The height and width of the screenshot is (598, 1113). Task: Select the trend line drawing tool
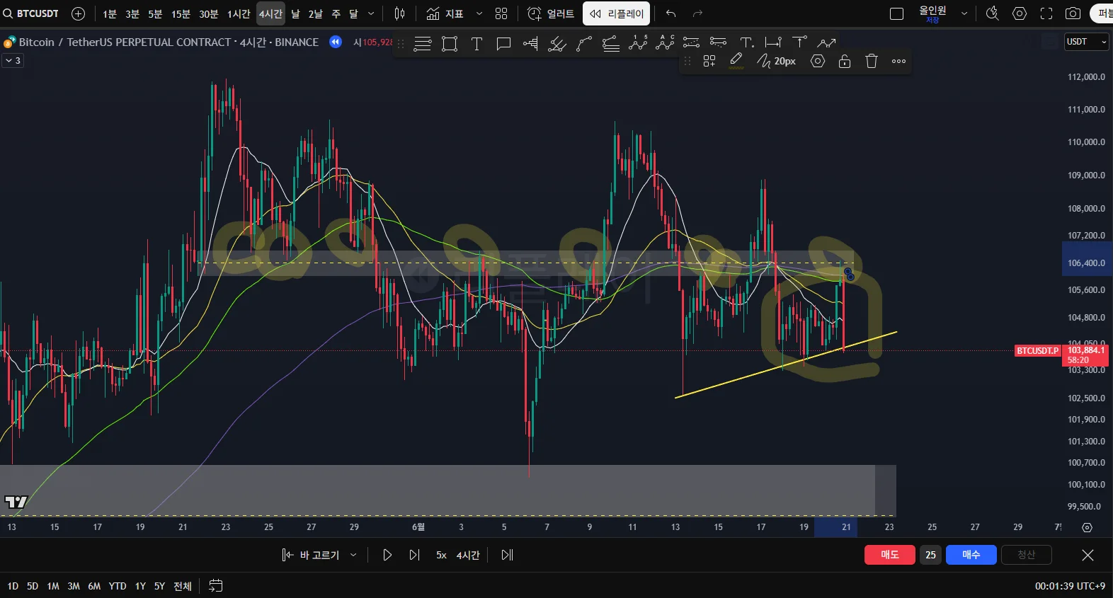[584, 44]
